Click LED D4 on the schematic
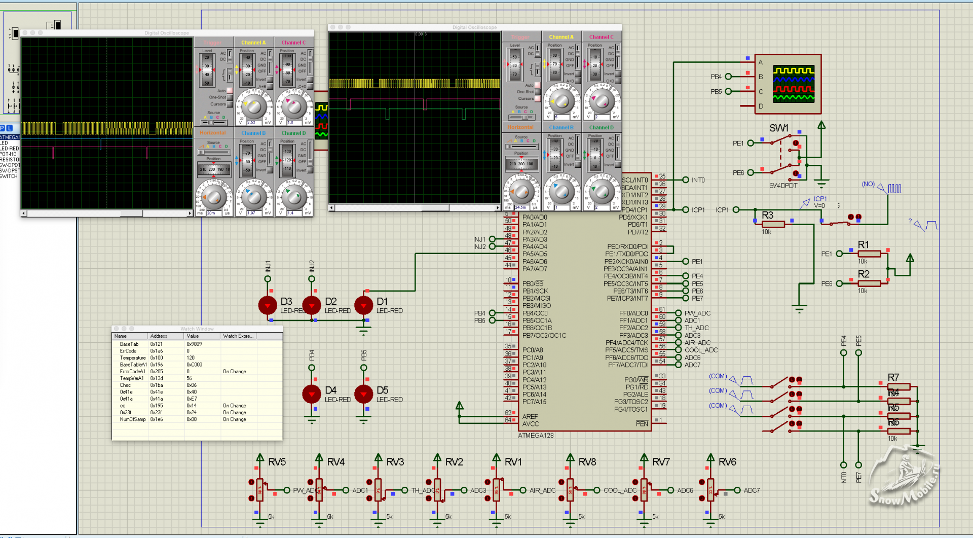The height and width of the screenshot is (538, 973). (312, 394)
